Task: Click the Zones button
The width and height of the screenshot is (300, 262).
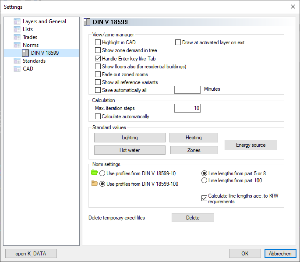Action: 194,150
